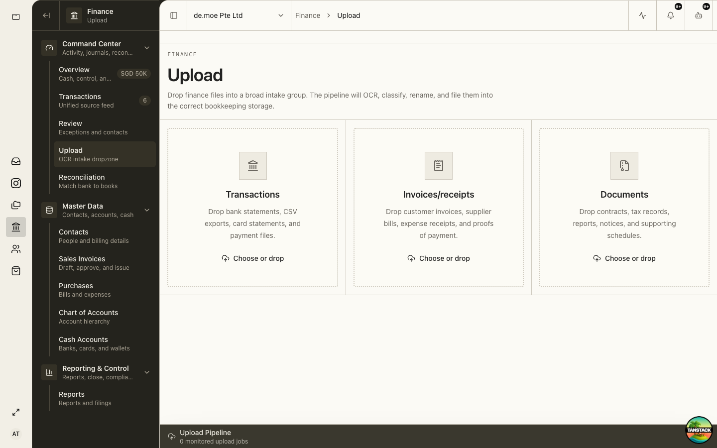Open the inbox icon in left rail
Screen dimensions: 717x448
(x=16, y=161)
